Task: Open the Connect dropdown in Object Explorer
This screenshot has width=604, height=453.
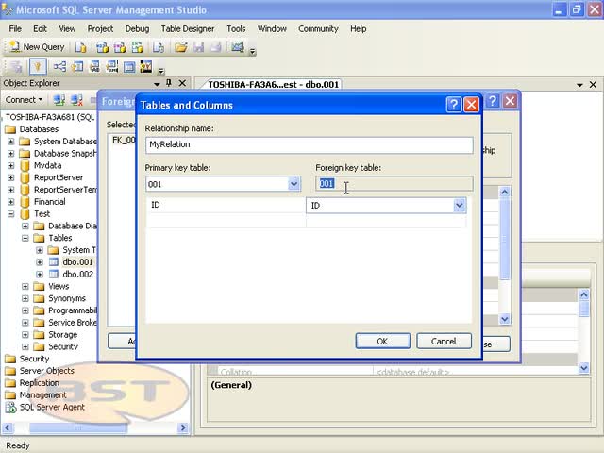Action: pyautogui.click(x=24, y=100)
